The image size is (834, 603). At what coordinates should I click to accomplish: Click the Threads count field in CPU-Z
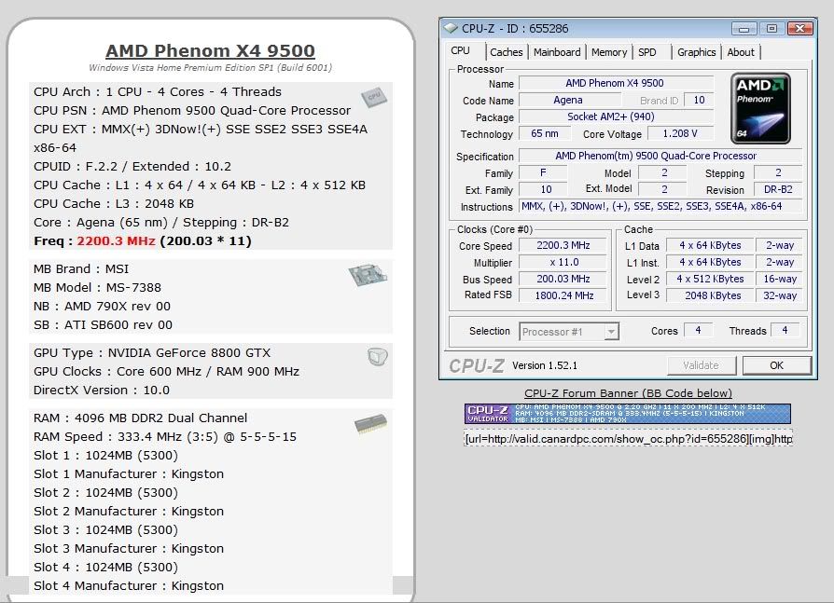(x=785, y=330)
